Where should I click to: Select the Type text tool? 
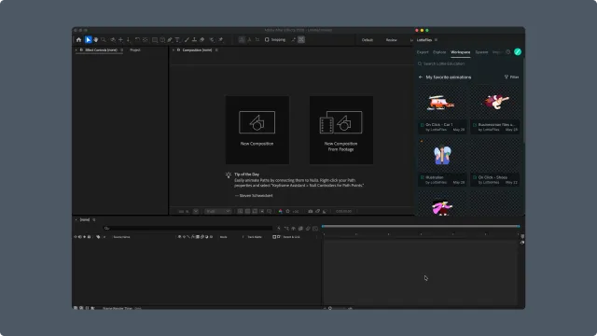(x=177, y=39)
